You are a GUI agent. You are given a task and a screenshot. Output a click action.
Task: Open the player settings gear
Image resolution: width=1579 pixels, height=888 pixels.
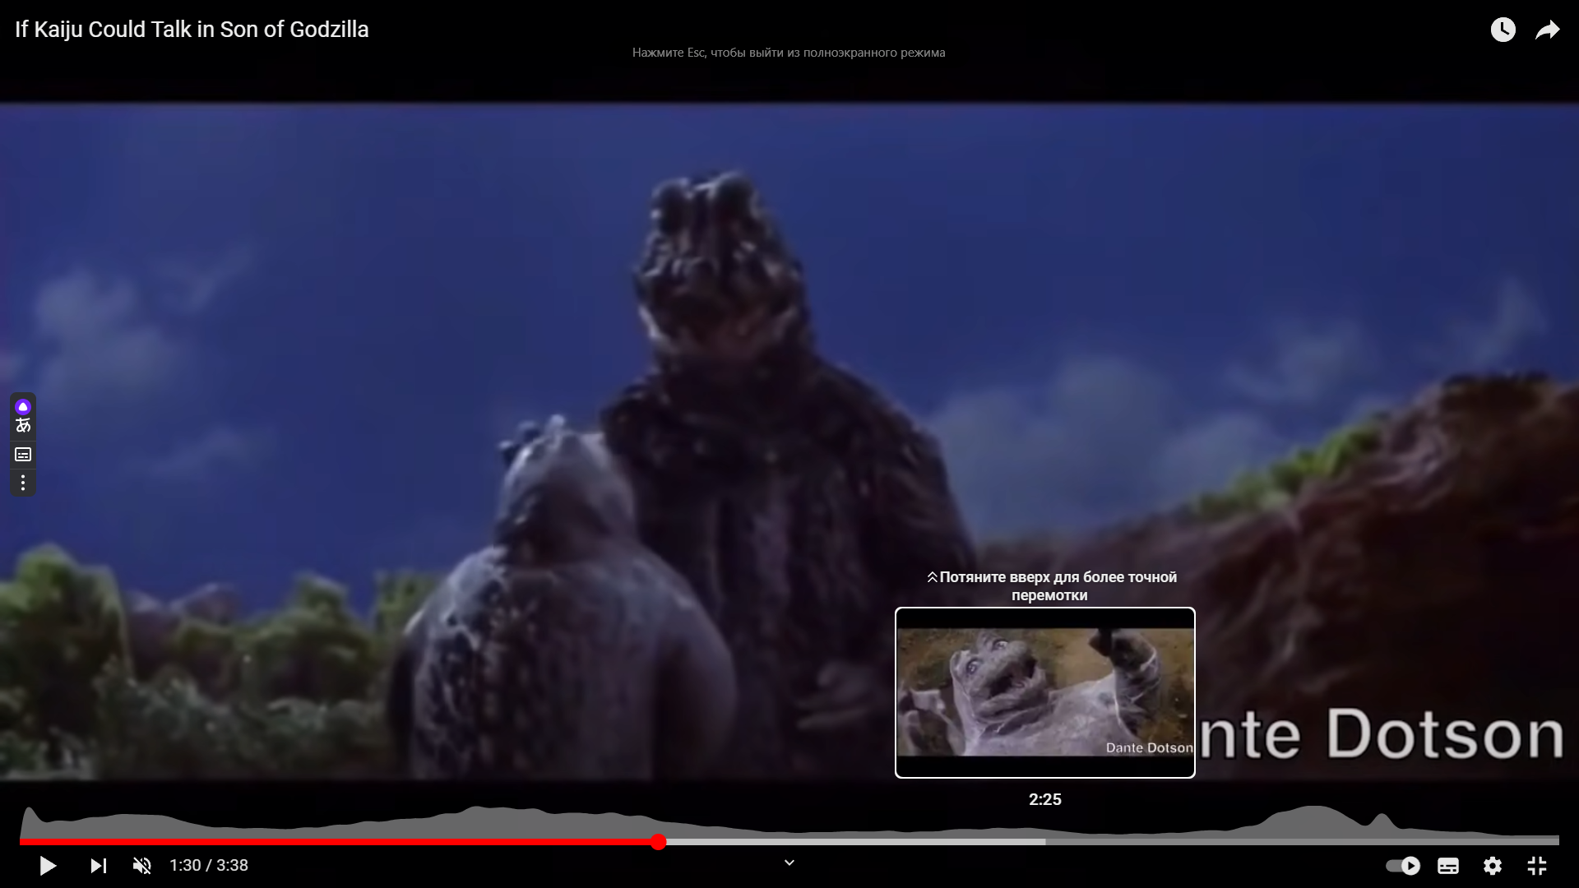[1492, 866]
